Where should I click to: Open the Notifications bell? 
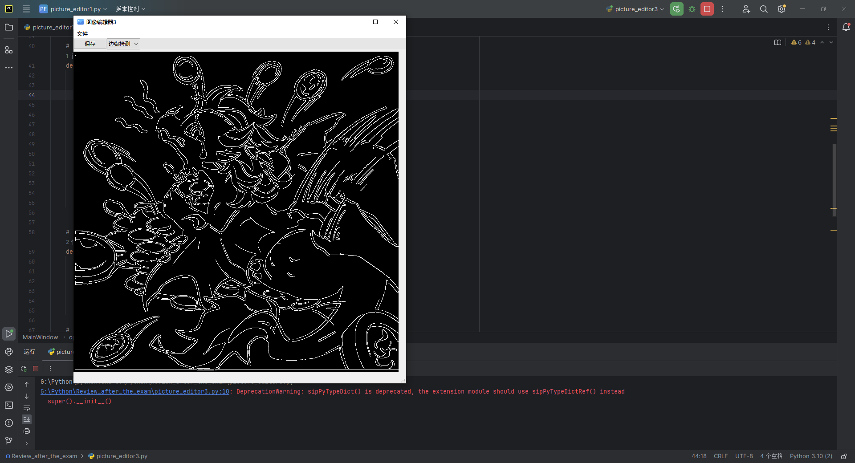pyautogui.click(x=846, y=28)
